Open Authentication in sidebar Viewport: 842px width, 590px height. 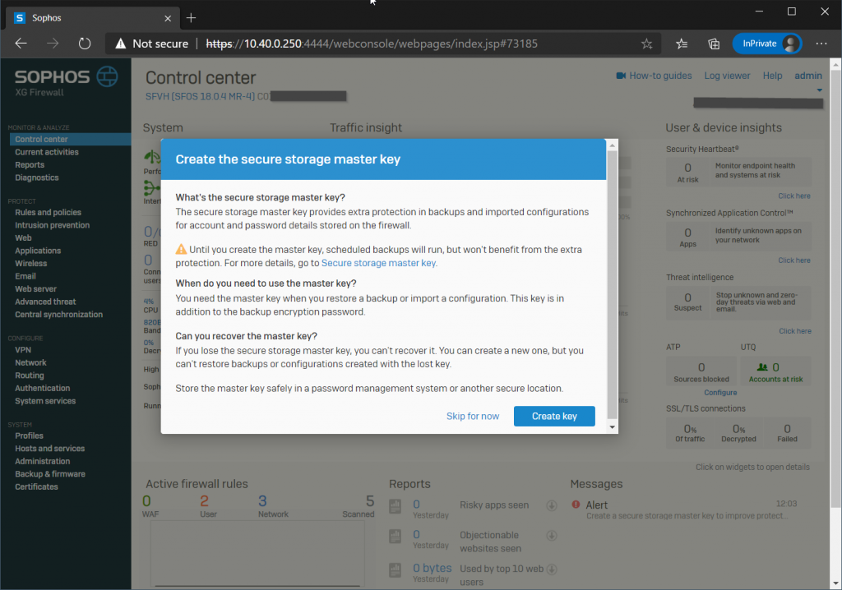[43, 388]
